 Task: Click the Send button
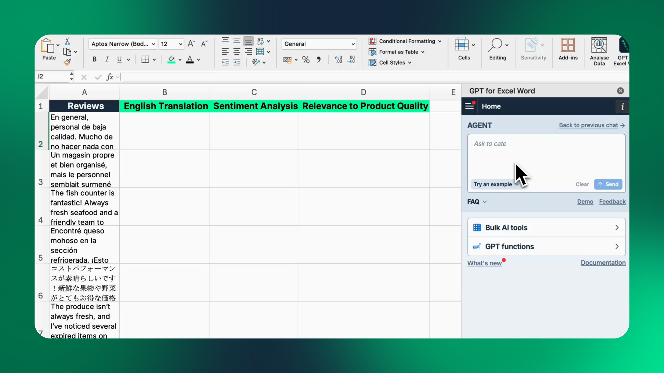(608, 184)
